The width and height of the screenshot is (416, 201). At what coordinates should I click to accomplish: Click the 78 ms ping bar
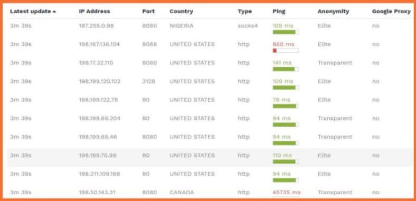[286, 106]
